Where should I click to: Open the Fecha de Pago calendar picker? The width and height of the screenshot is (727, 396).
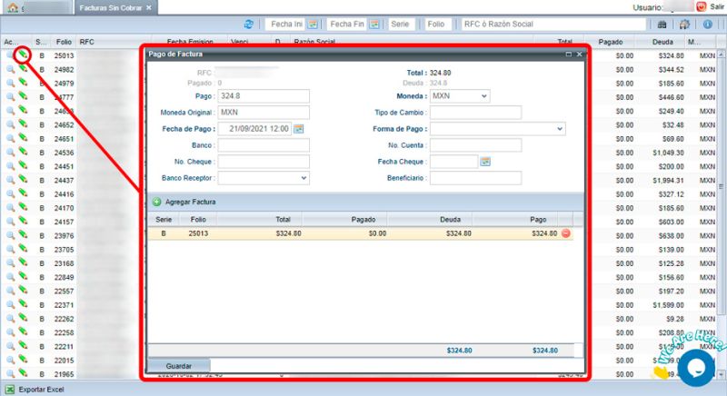tap(298, 129)
